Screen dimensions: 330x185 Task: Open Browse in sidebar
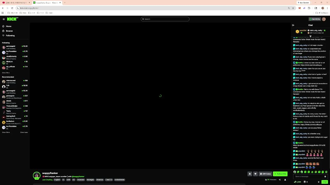(7, 31)
